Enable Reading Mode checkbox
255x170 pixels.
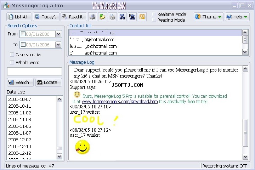[x=154, y=20]
